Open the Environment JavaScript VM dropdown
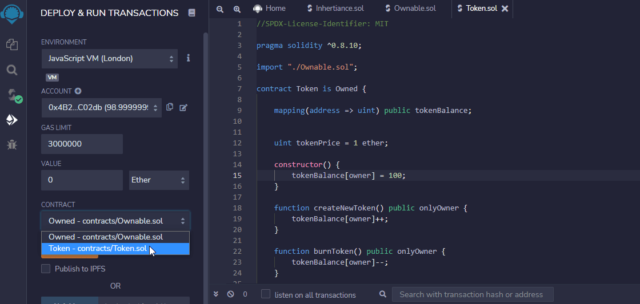640x304 pixels. [109, 59]
